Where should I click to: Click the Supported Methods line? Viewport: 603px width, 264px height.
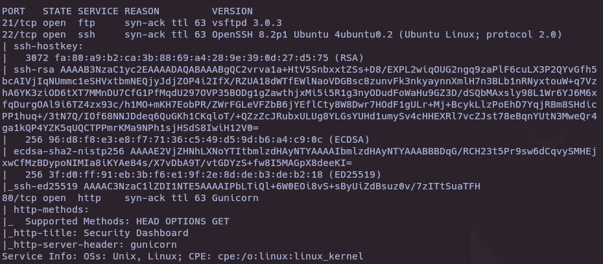coord(127,221)
